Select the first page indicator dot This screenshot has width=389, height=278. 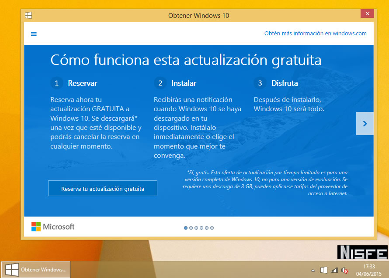pyautogui.click(x=186, y=227)
